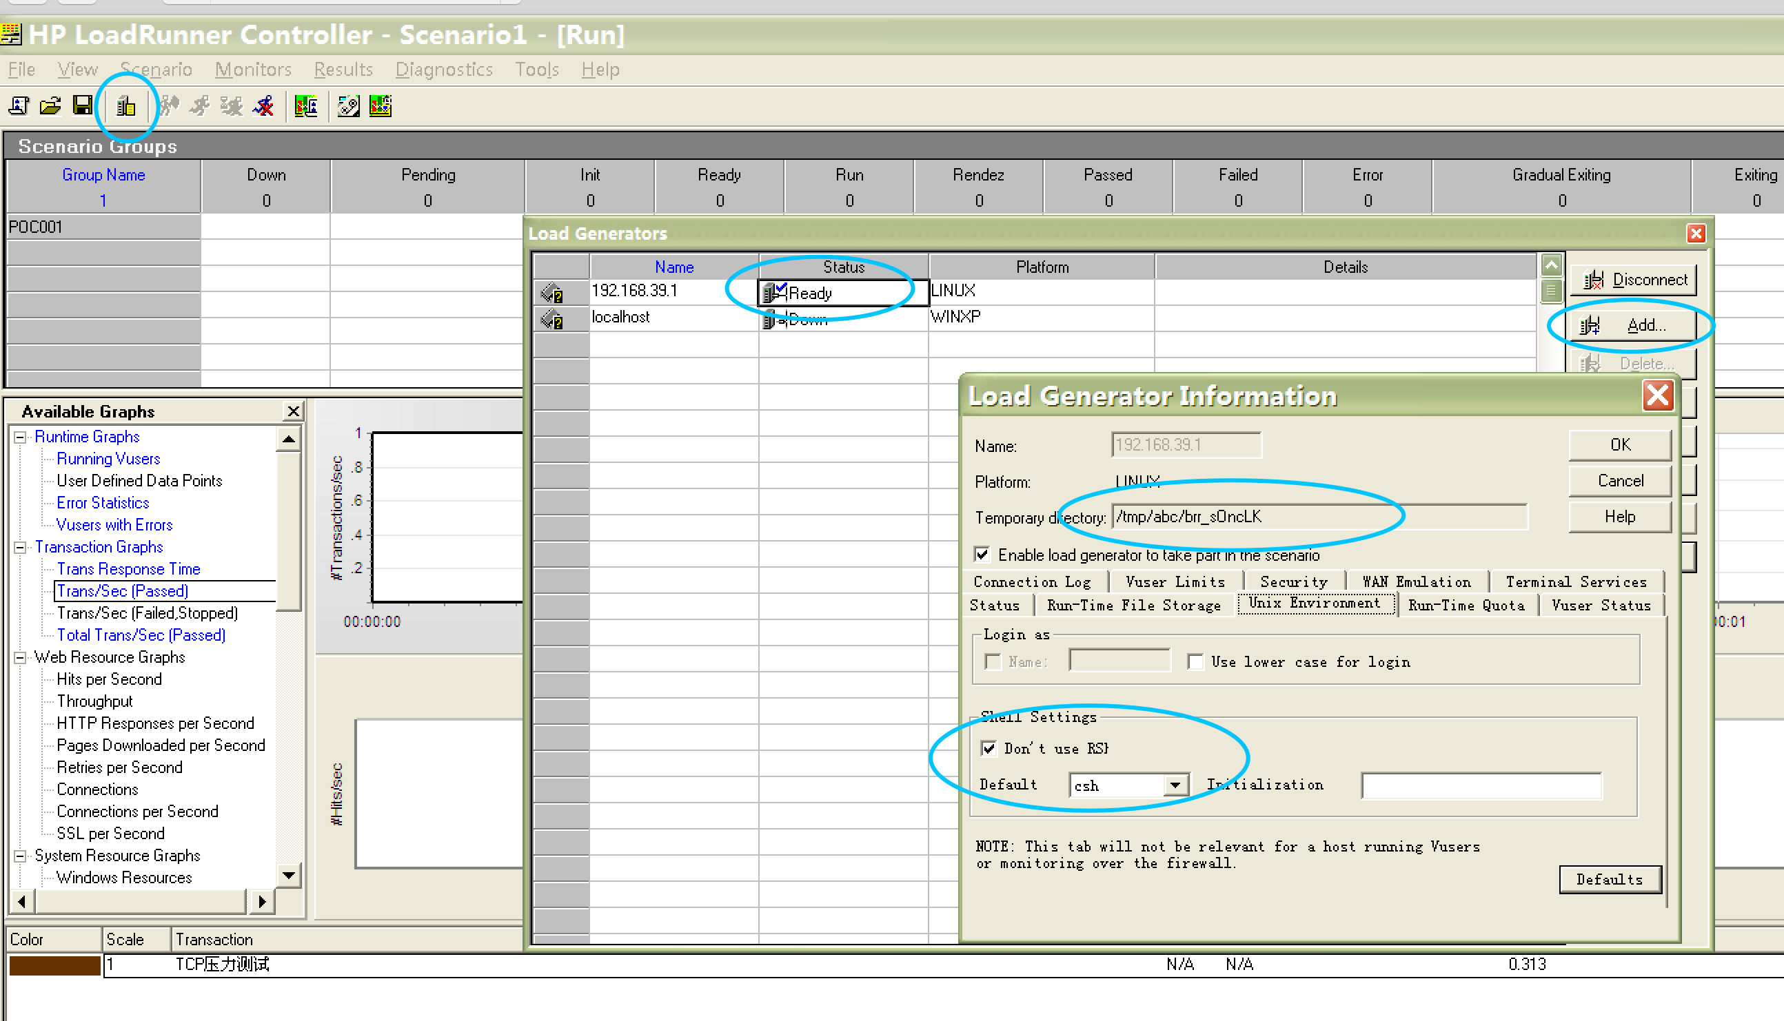
Task: Switch to the Terminal Services tab
Action: click(1577, 582)
